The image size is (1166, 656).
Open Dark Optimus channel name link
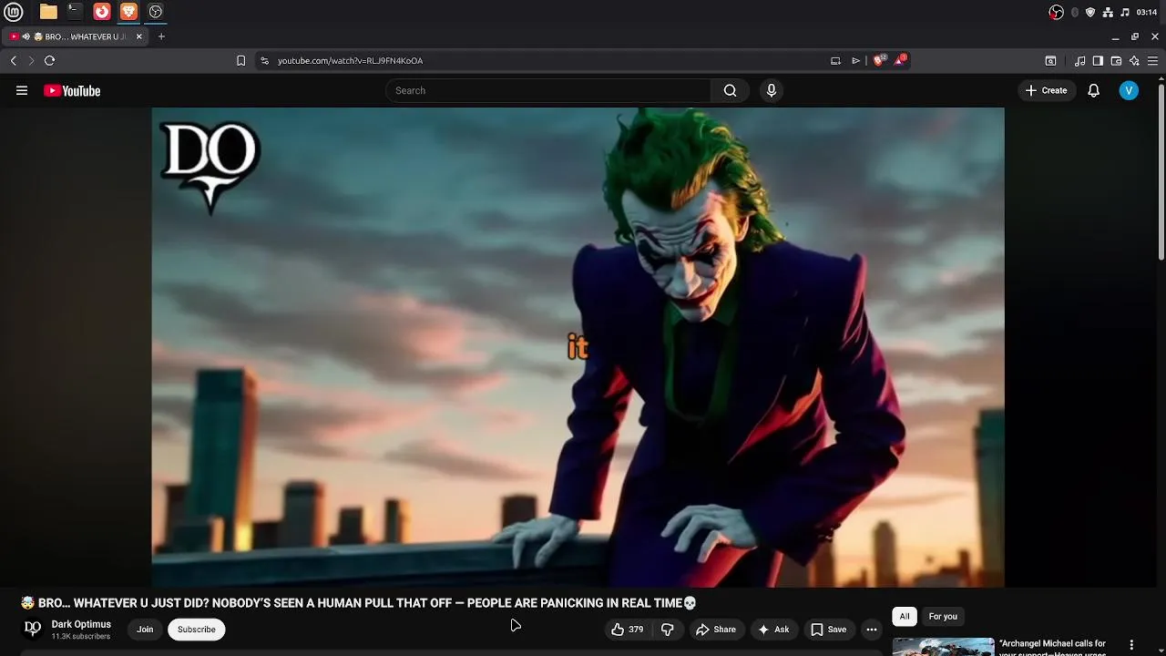click(x=81, y=624)
